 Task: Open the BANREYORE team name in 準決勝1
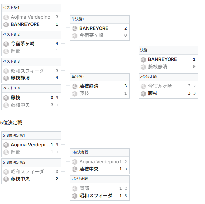coord(94,28)
